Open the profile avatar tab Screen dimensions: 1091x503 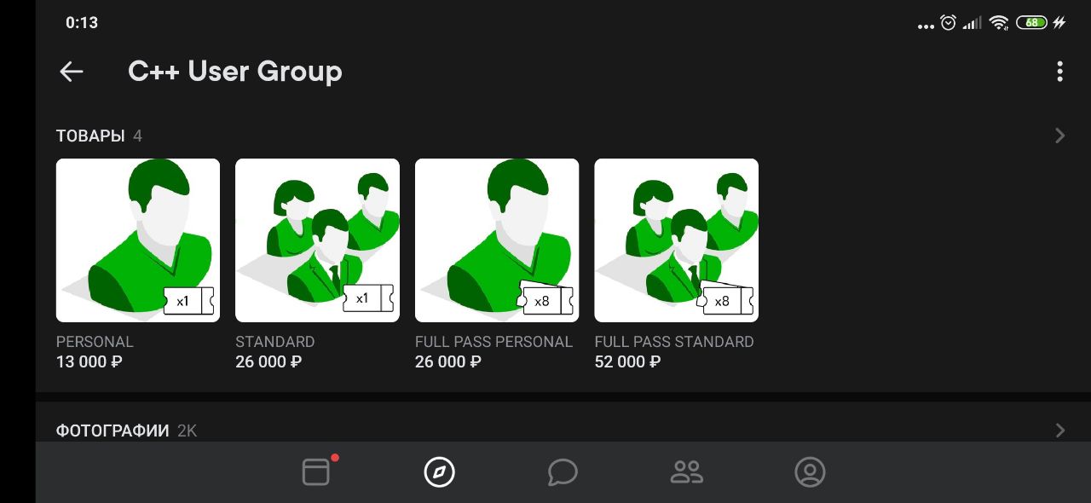[x=810, y=471]
